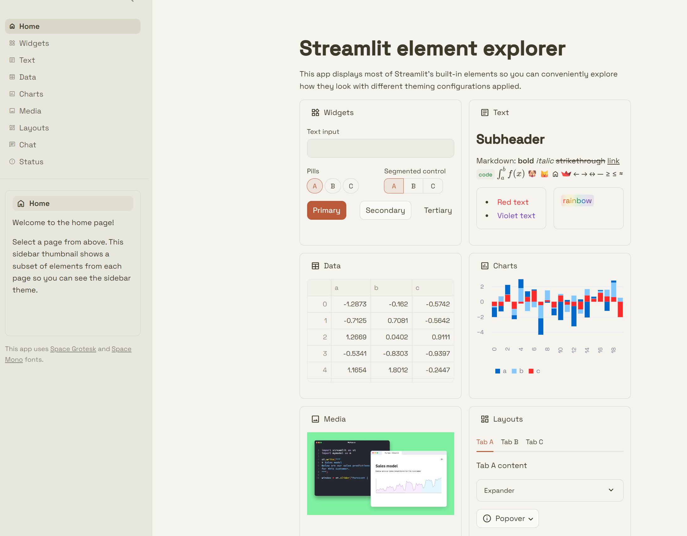This screenshot has height=536, width=687.
Task: Click the Charts icon in sidebar navigation
Action: (x=12, y=94)
